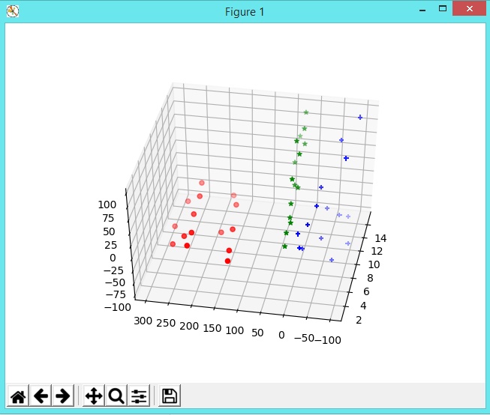Go forward to next view arrow
Viewport: 490px width, 415px height.
coord(63,396)
